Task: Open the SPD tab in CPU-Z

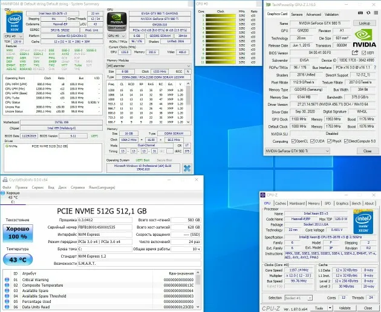Action: (x=328, y=203)
